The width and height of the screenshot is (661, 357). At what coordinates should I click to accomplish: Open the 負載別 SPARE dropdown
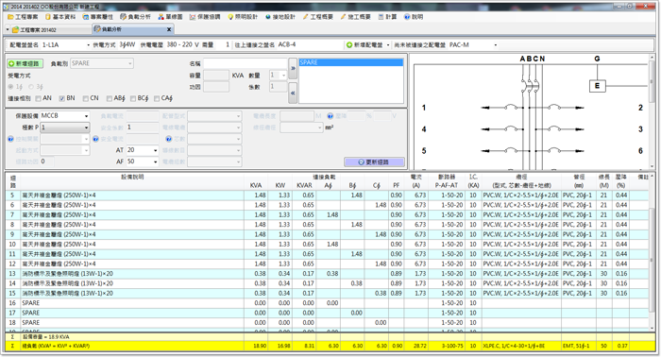tap(130, 63)
